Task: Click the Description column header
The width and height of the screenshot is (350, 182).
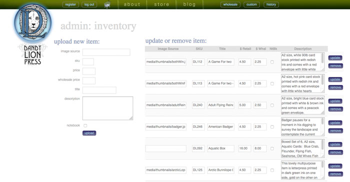Action: click(302, 48)
